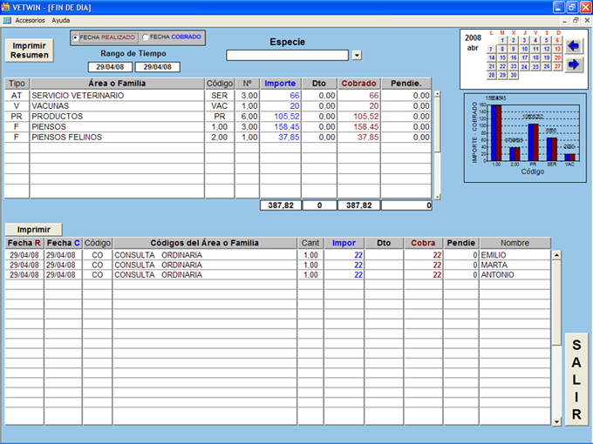
Task: Click the details table scrollbar up arrow
Action: pyautogui.click(x=556, y=255)
